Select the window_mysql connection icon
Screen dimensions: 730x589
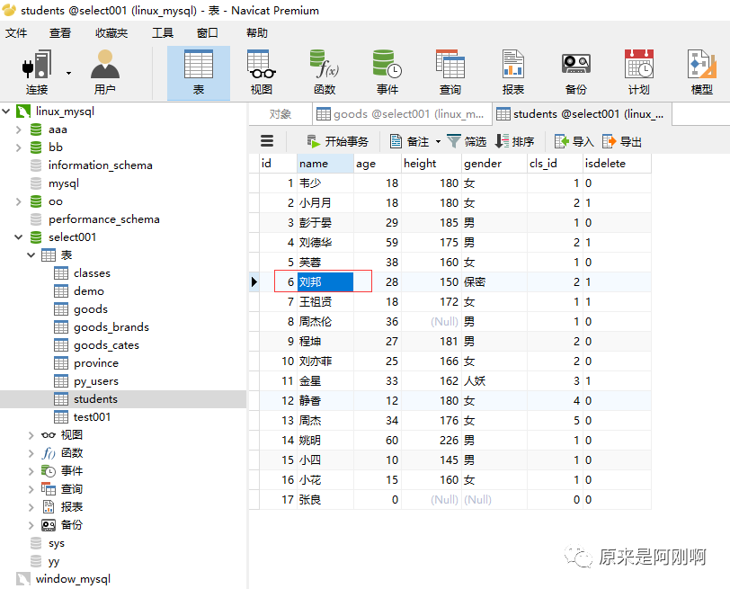tap(23, 579)
